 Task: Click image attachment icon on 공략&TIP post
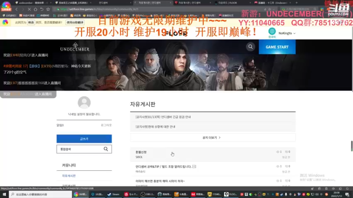194,167
